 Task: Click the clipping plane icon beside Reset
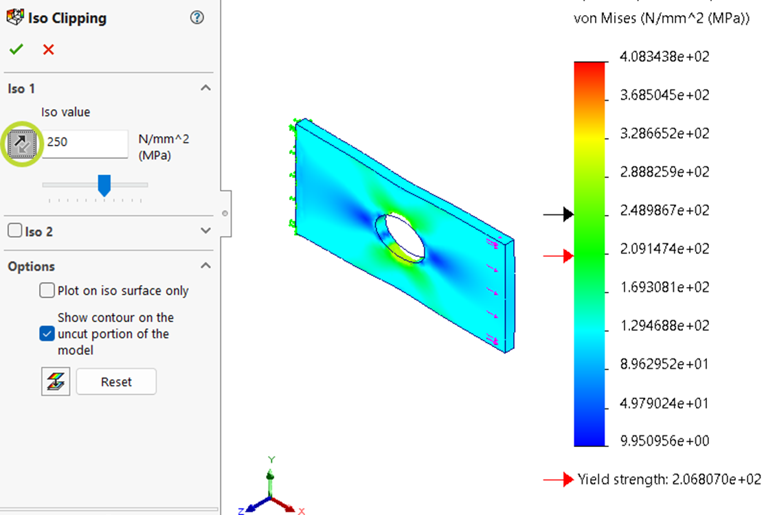(x=56, y=381)
